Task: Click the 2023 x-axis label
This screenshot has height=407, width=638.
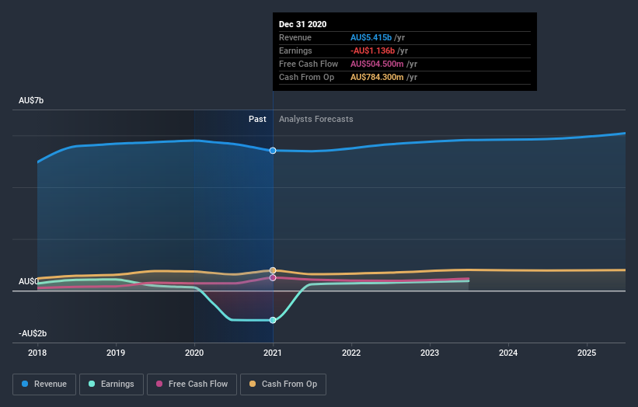Action: pyautogui.click(x=430, y=353)
